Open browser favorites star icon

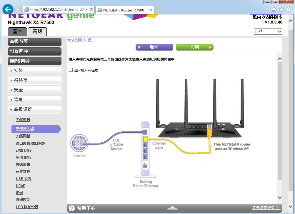[x=281, y=10]
